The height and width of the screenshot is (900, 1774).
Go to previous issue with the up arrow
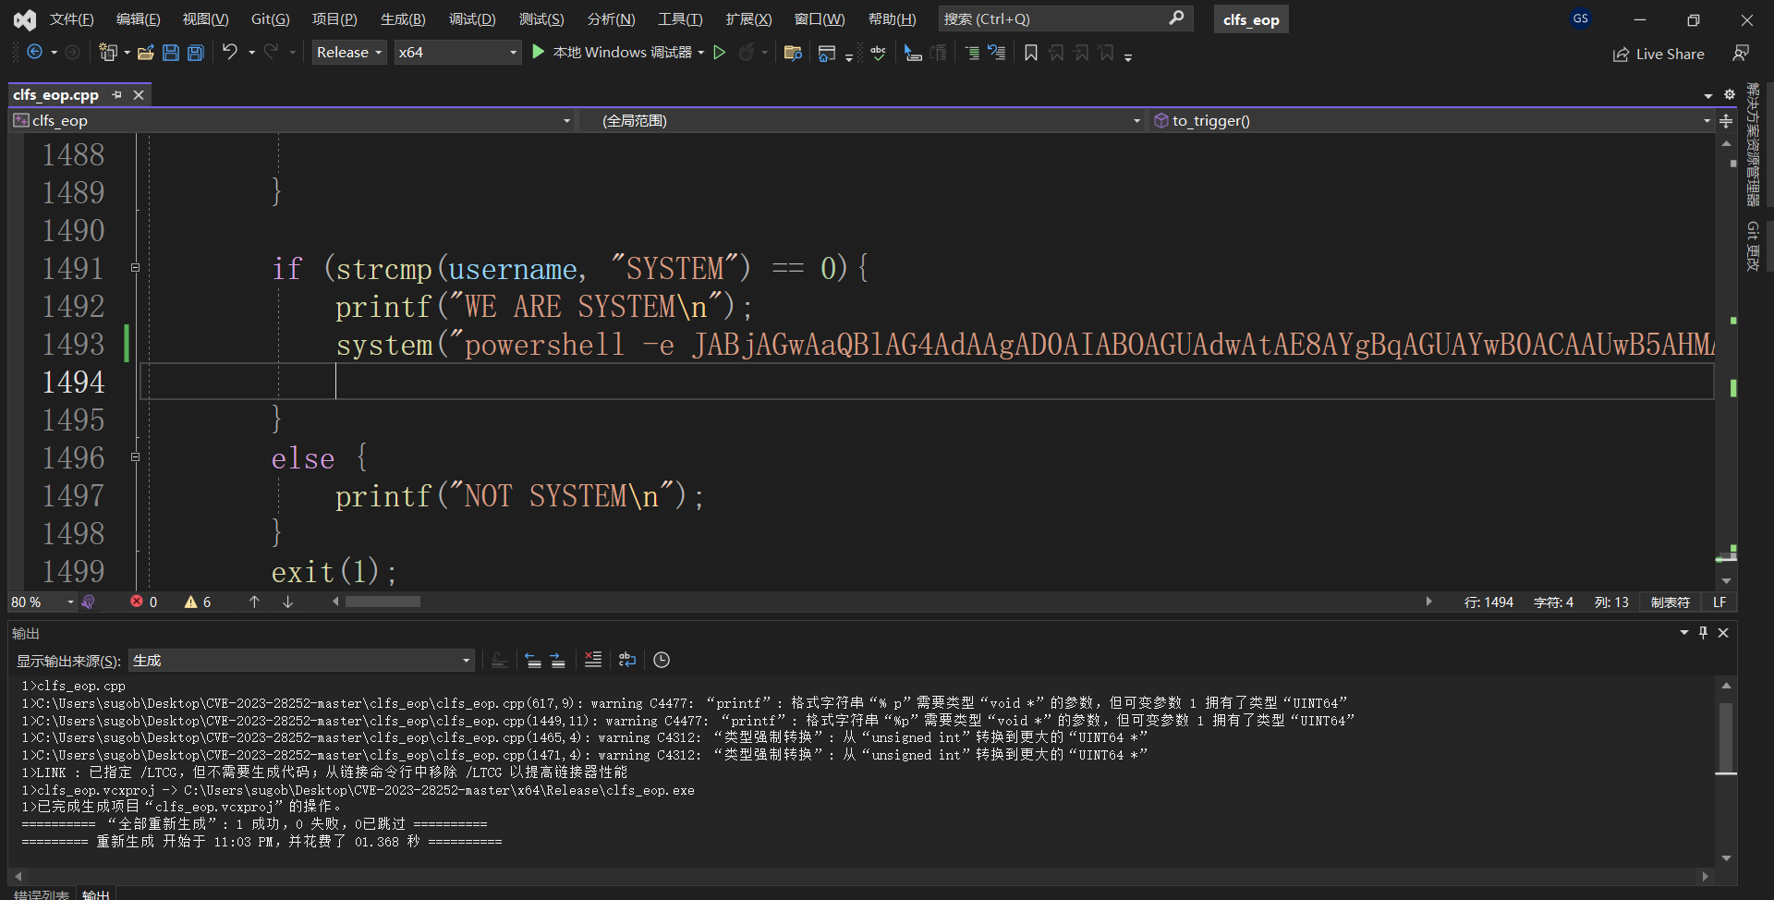(254, 602)
